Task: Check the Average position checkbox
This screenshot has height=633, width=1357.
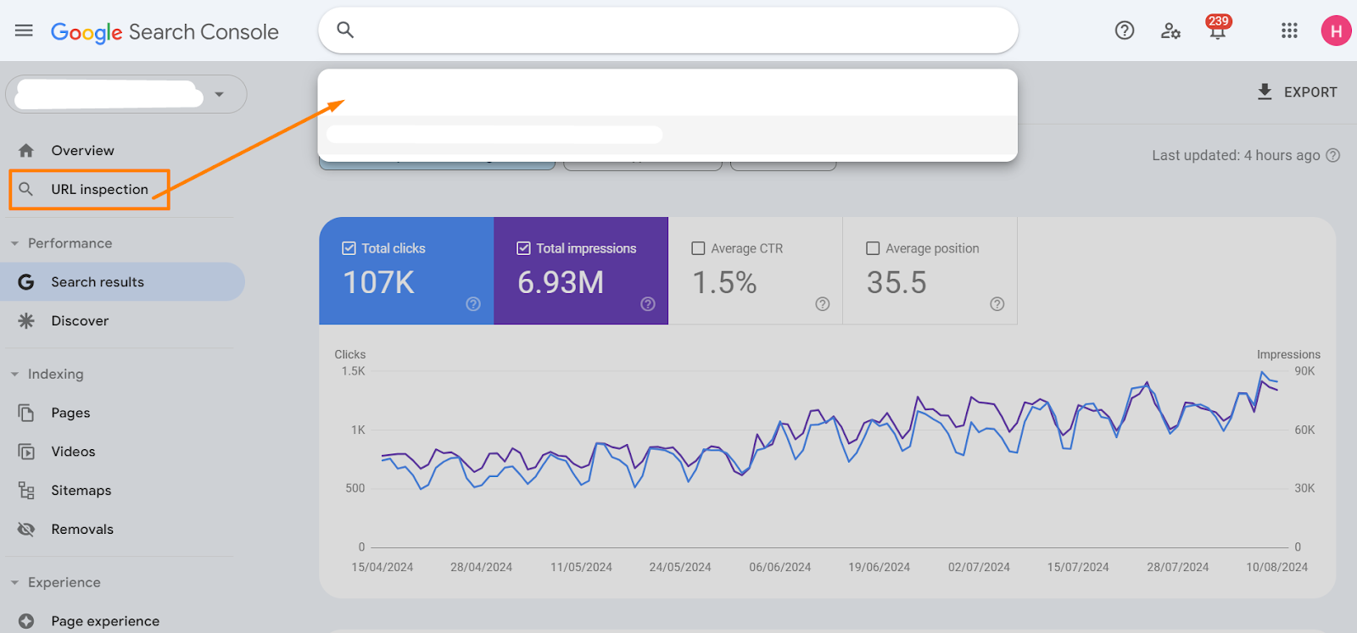Action: (873, 248)
